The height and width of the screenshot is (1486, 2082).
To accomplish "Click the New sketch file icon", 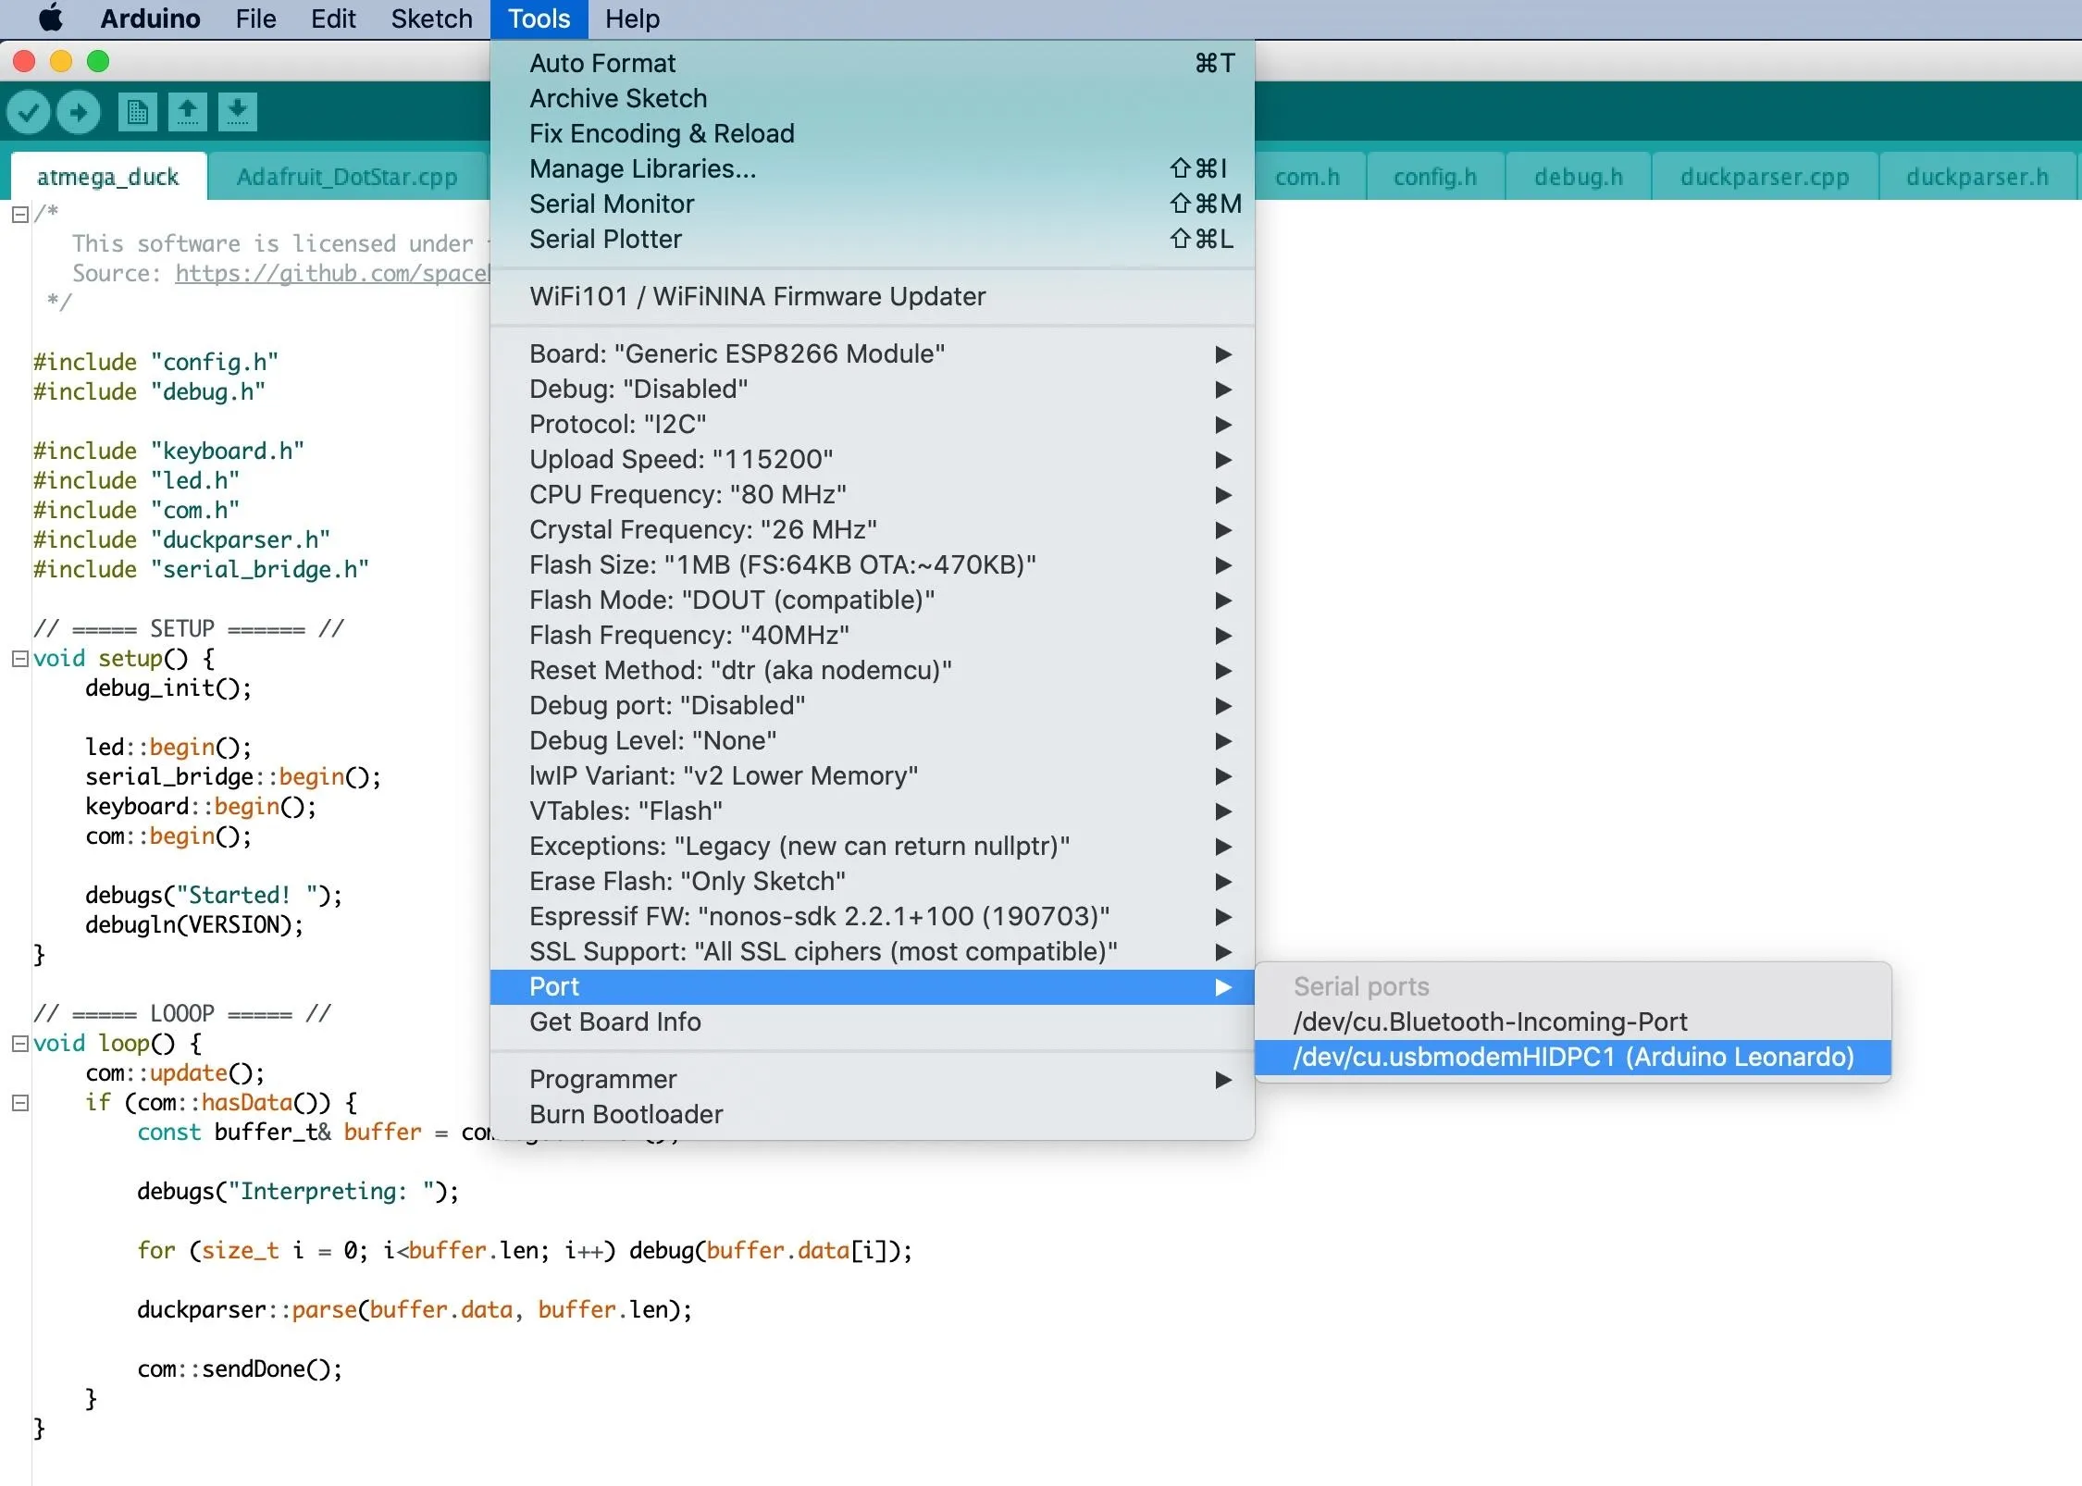I will coord(138,112).
